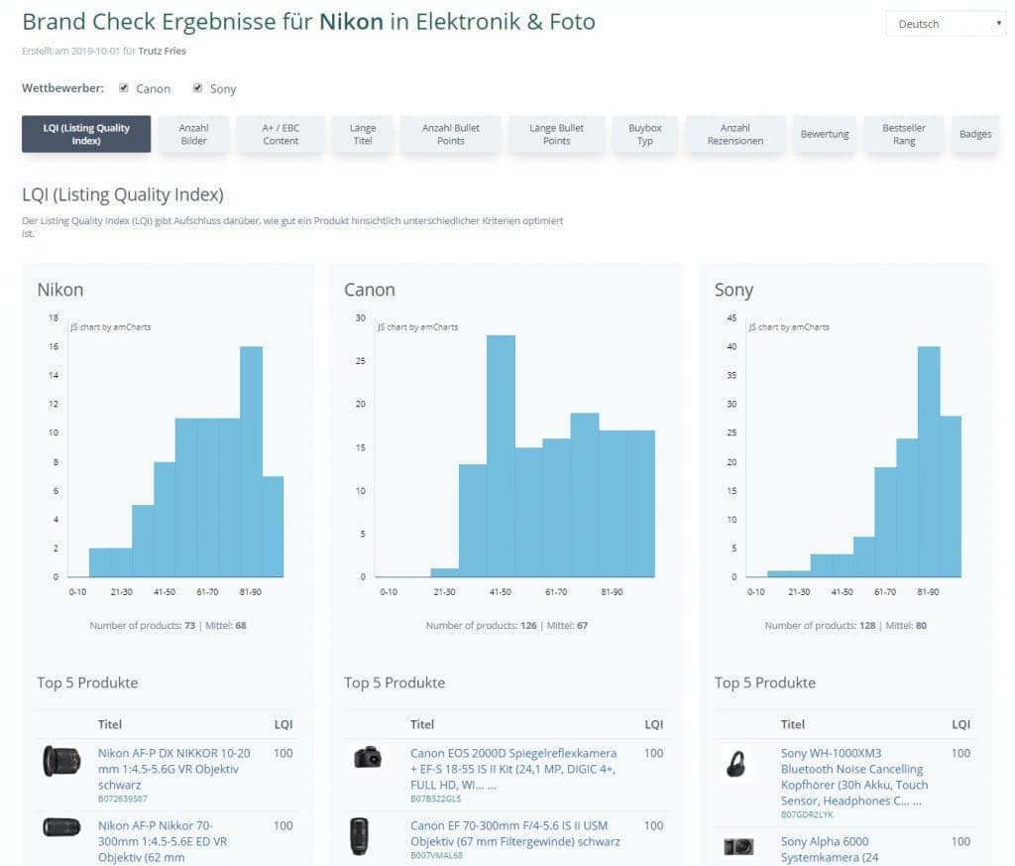Click Sony 'Number of products: 128' text
Viewport: 1015px width, 866px height.
click(820, 626)
